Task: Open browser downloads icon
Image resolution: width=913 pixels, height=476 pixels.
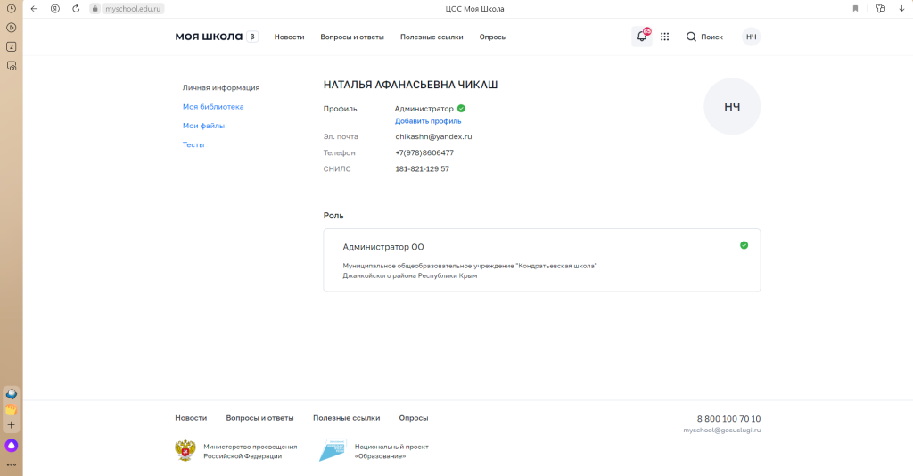Action: pos(901,8)
